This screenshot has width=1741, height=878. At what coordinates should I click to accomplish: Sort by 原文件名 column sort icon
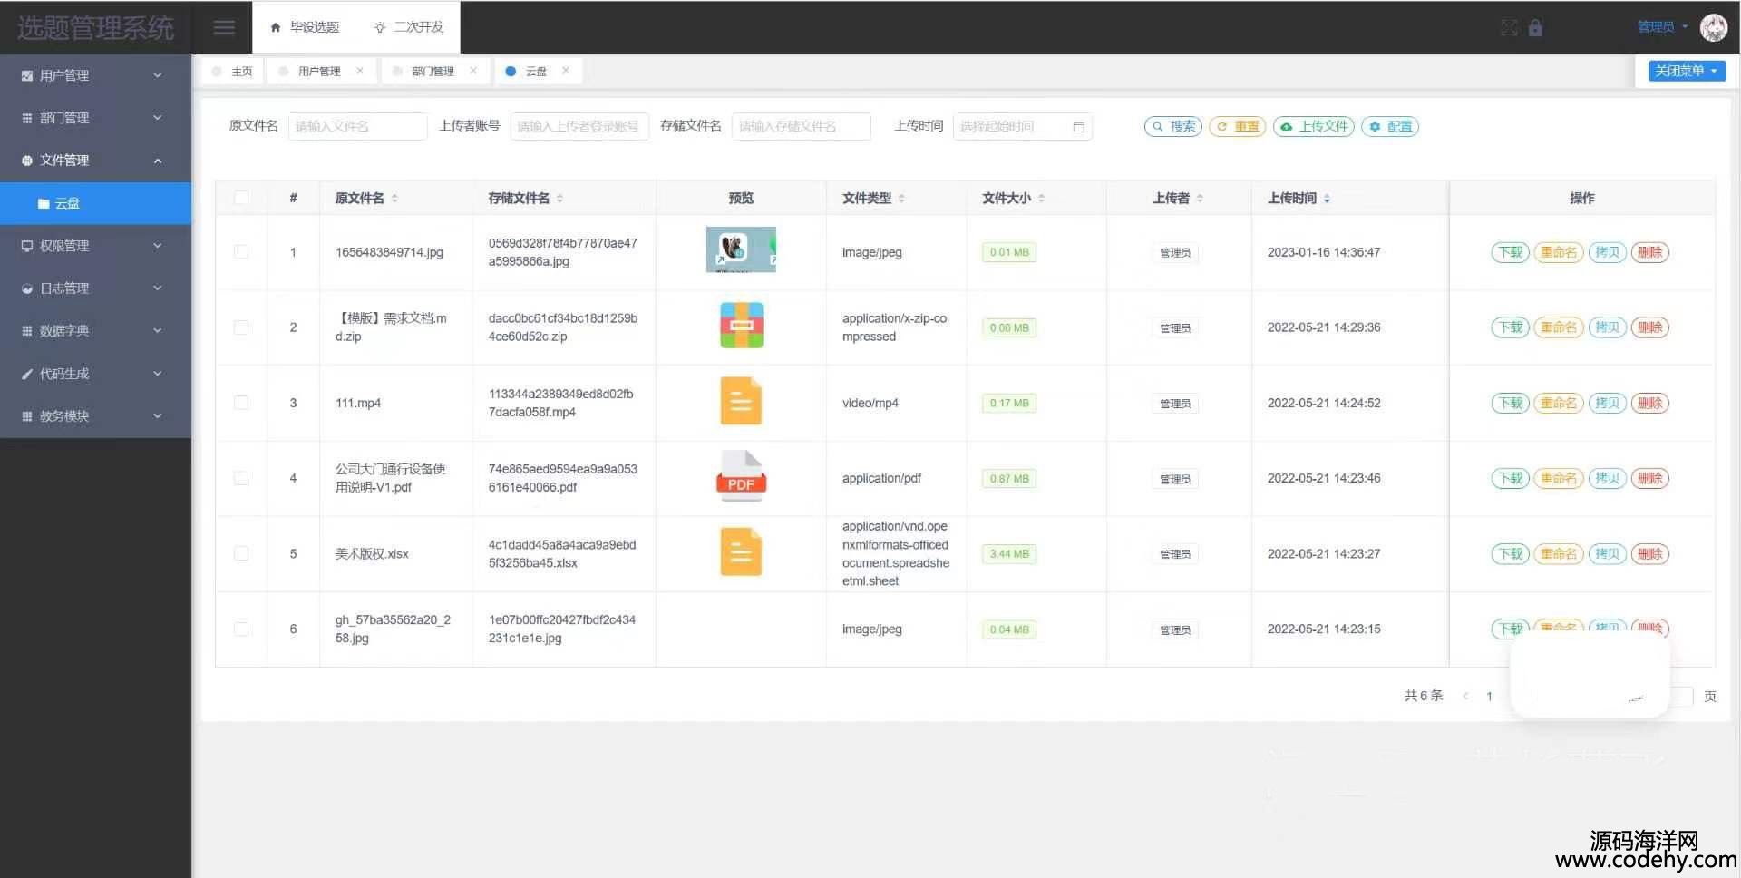click(x=394, y=198)
